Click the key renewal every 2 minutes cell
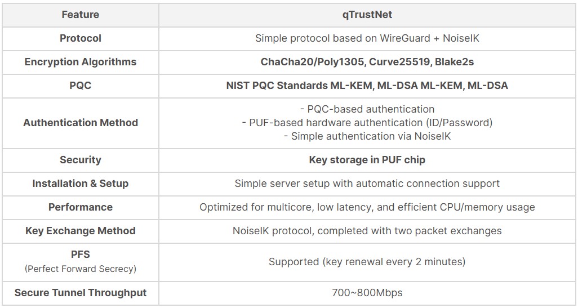The image size is (578, 308). click(367, 262)
